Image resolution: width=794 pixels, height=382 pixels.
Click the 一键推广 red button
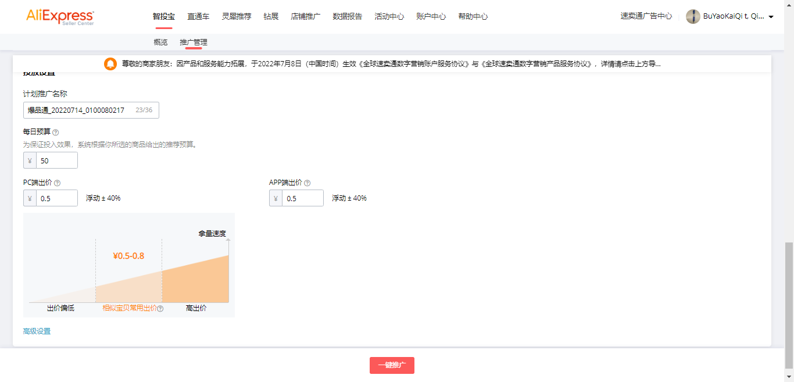click(x=392, y=365)
